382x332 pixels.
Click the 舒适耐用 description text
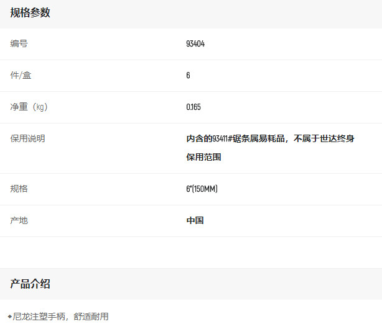91,316
